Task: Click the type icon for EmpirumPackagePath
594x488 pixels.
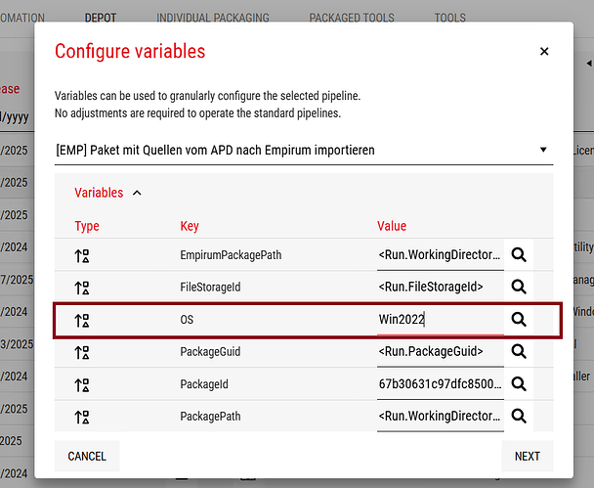Action: (x=82, y=255)
